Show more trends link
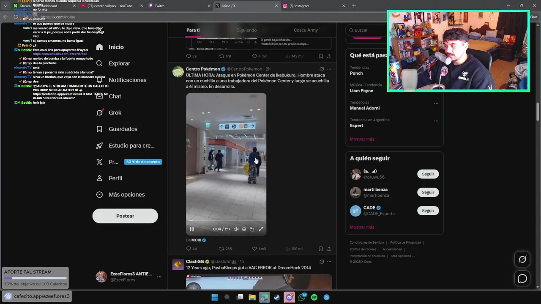541x304 pixels. [362, 139]
